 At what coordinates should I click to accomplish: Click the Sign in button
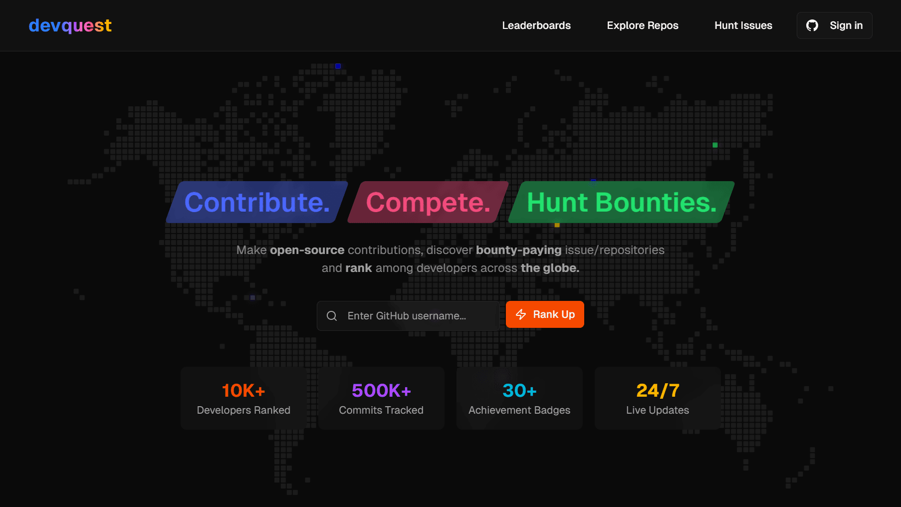[834, 25]
